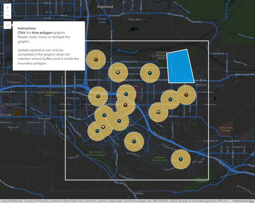Click white school marker on Pennsylvania Ave
255x203 pixels.
coord(118,72)
